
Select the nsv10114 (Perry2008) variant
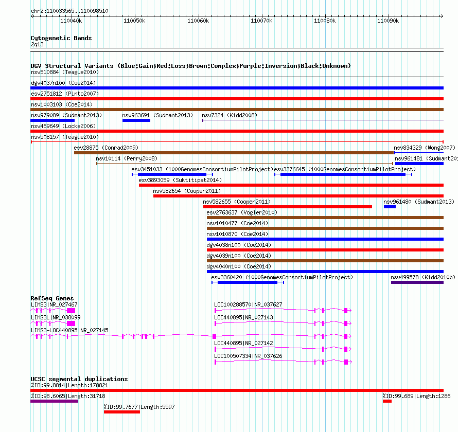[x=245, y=164]
